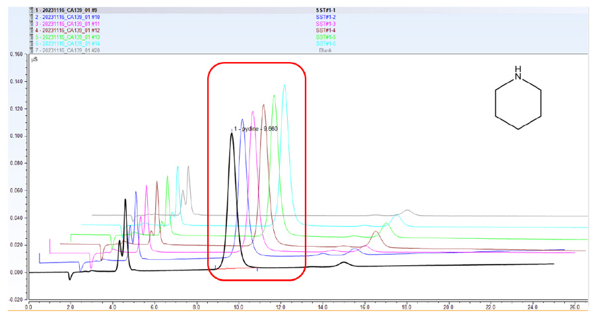The image size is (594, 314).
Task: Click the µS unit label on y-axis
Action: tap(35, 59)
